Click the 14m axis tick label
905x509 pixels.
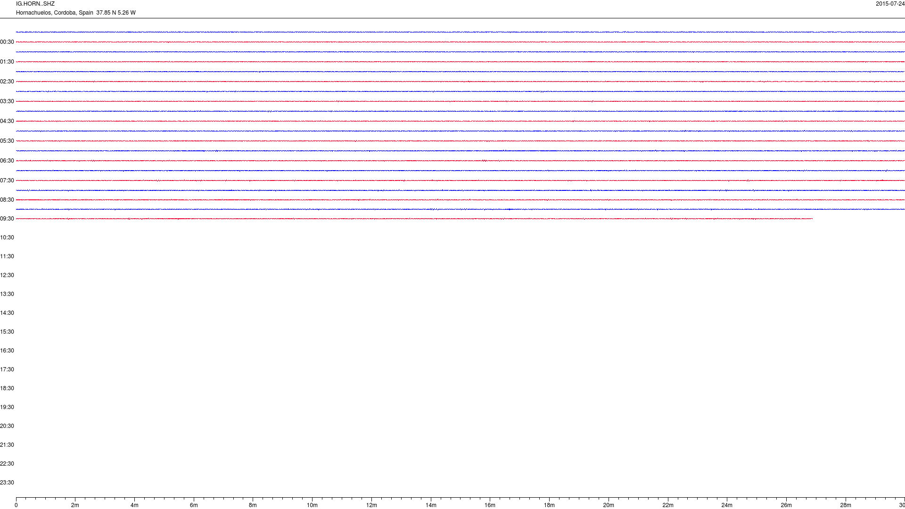431,505
